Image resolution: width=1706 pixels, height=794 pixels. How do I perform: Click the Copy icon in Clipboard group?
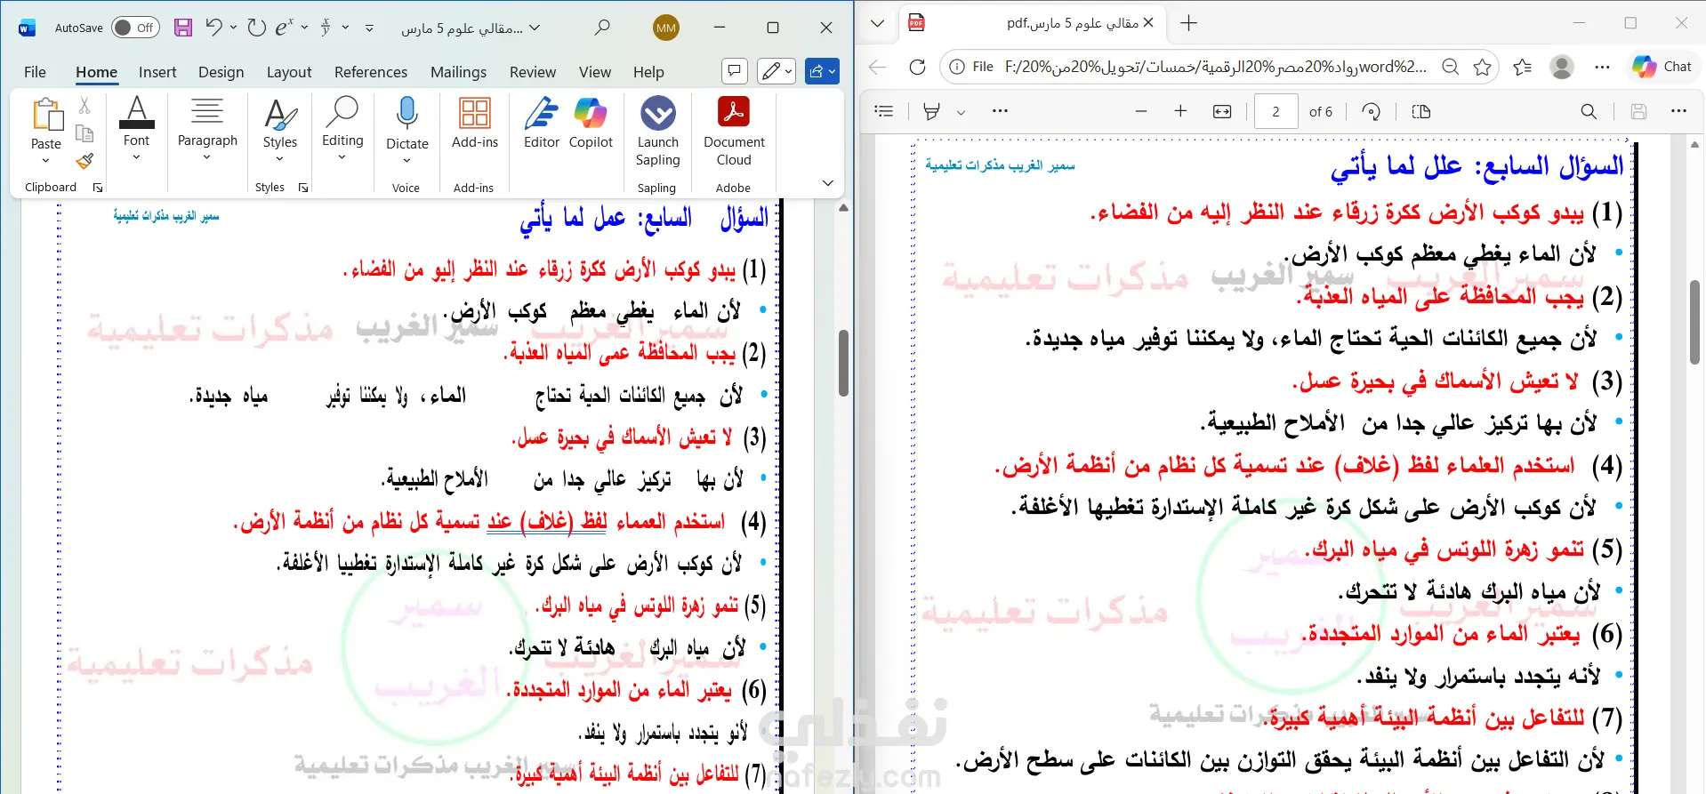[84, 133]
